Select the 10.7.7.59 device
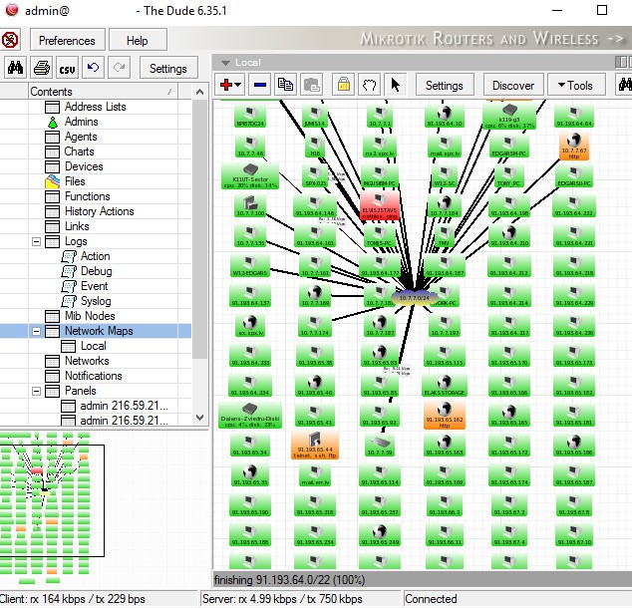The width and height of the screenshot is (632, 608). click(x=380, y=446)
